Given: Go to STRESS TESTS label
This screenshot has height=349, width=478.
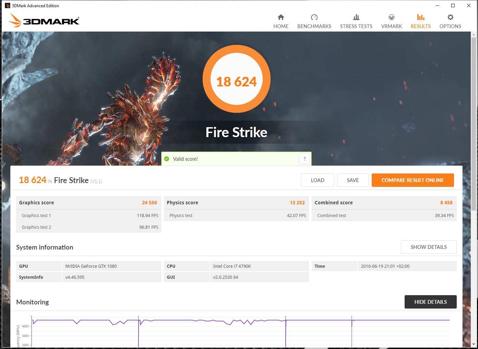Looking at the screenshot, I should tap(356, 26).
